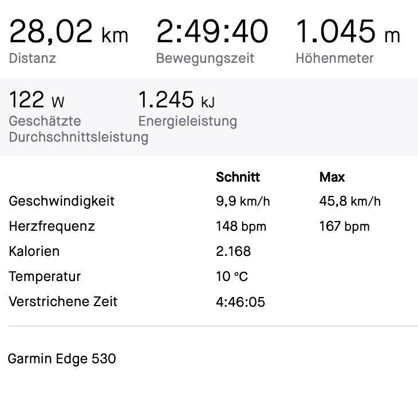Click the 2.168 Kalorien value
The height and width of the screenshot is (393, 418).
coord(233,251)
